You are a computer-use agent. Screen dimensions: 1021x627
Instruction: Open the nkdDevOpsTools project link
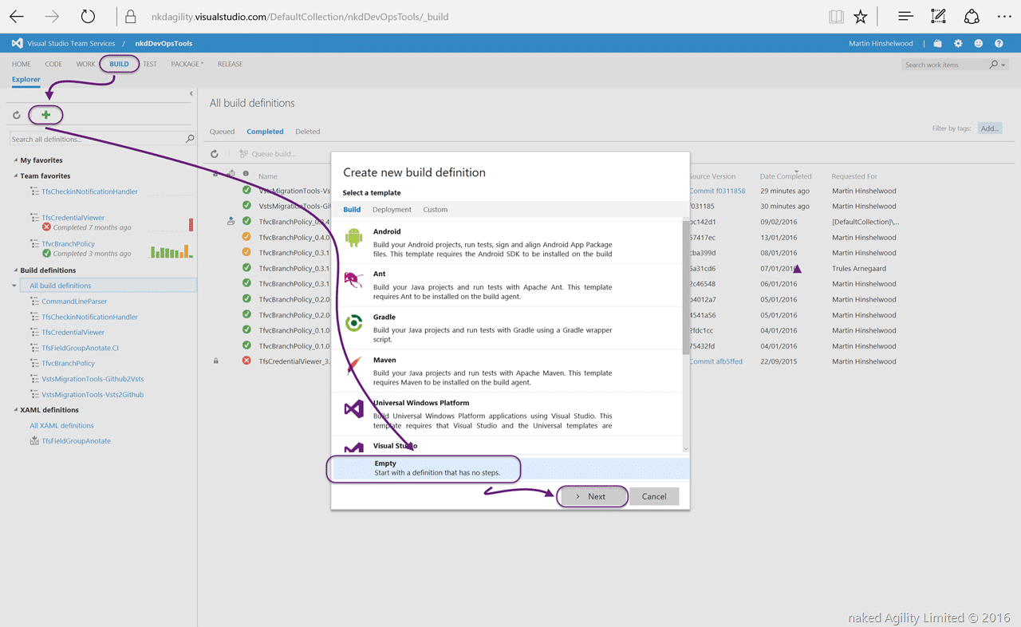pyautogui.click(x=164, y=44)
